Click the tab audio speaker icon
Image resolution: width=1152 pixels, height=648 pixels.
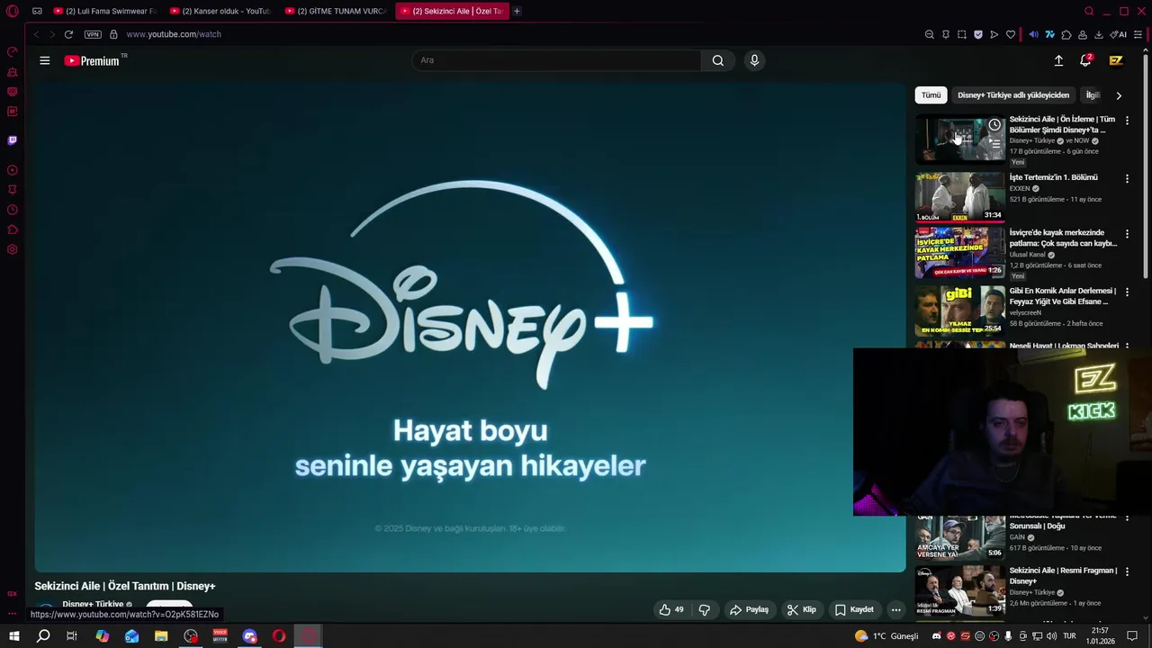[1033, 34]
